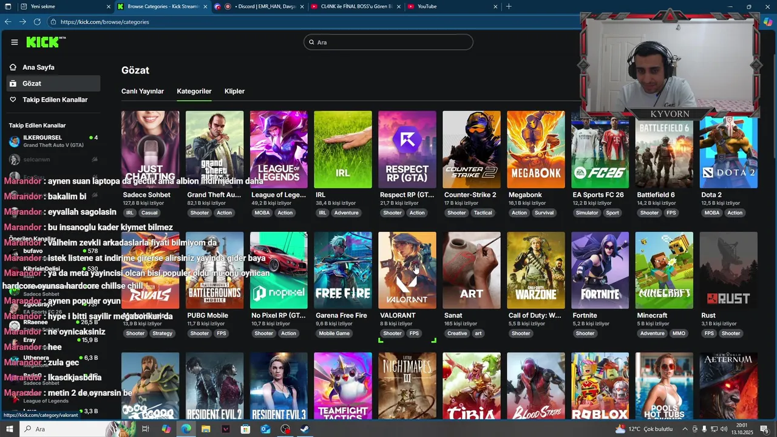The width and height of the screenshot is (777, 437).
Task: Open EA Sports FC 26 category thumbnail
Action: coord(600,153)
